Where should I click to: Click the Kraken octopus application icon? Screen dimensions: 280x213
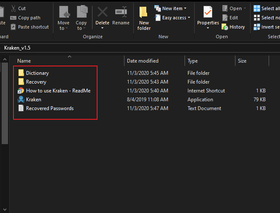pos(21,100)
